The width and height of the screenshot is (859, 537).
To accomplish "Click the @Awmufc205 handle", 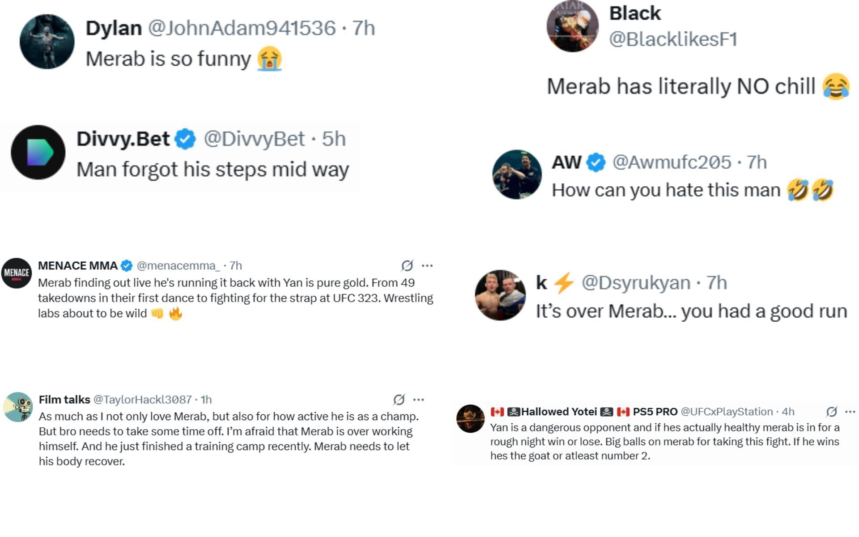I will tap(672, 162).
